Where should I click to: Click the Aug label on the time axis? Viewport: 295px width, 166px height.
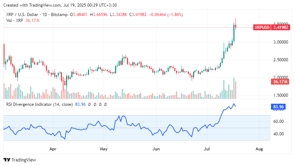click(259, 148)
